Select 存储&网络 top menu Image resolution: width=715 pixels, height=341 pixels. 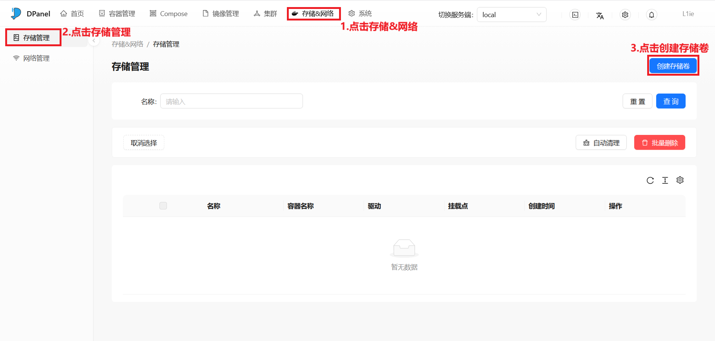[x=313, y=14]
